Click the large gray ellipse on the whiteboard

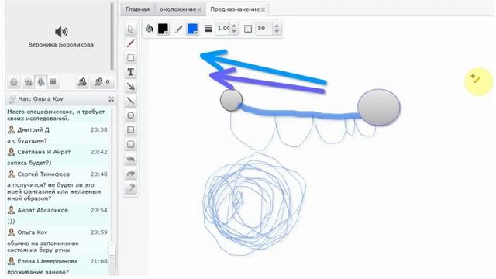pyautogui.click(x=379, y=107)
